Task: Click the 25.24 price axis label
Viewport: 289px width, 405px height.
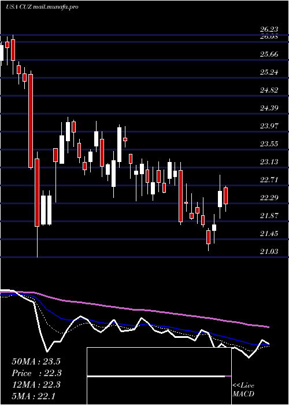Action: pos(269,72)
